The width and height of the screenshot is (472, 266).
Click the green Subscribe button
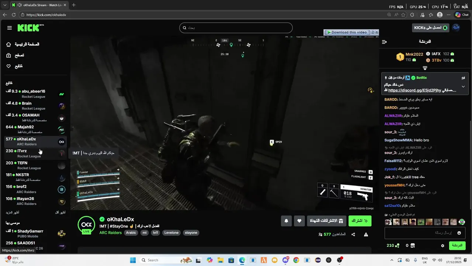tap(360, 221)
